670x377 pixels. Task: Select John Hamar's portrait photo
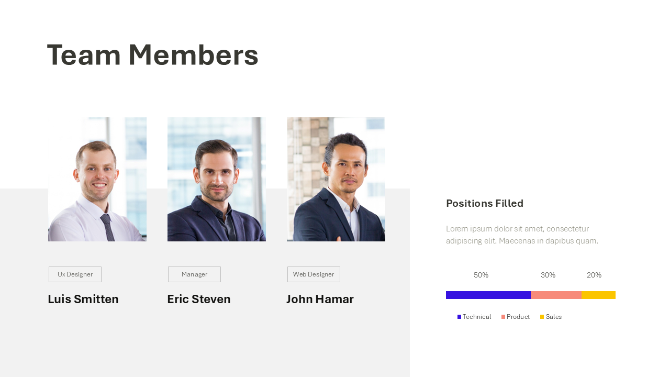[336, 179]
